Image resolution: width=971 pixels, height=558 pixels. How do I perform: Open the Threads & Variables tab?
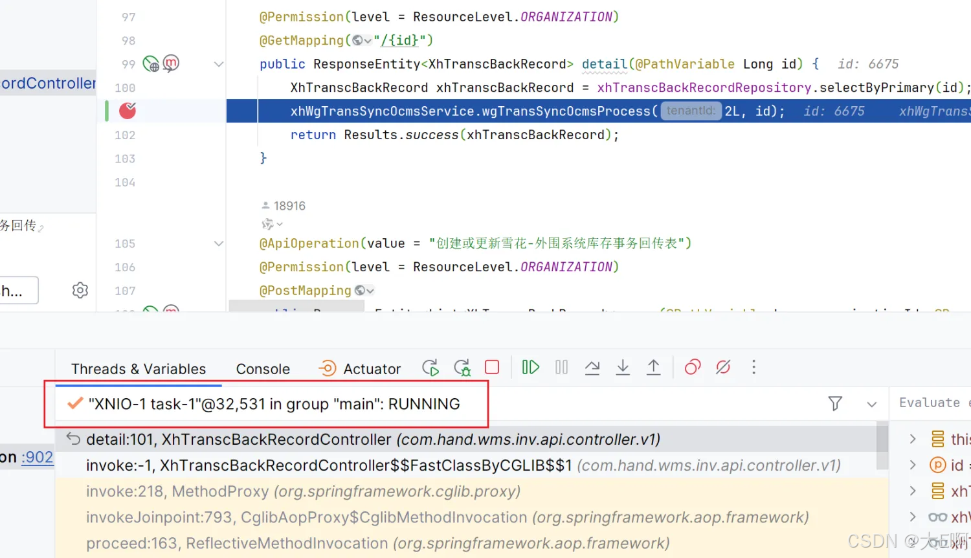[x=139, y=369]
